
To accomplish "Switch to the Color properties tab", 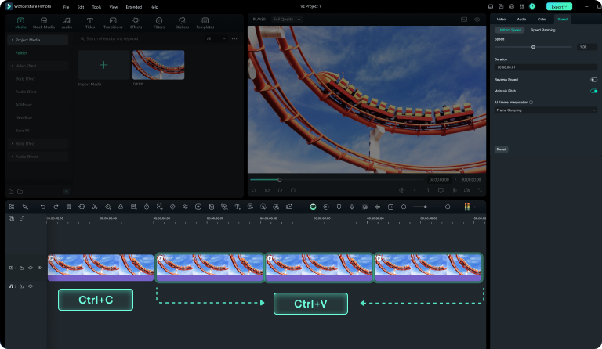I will (x=542, y=19).
